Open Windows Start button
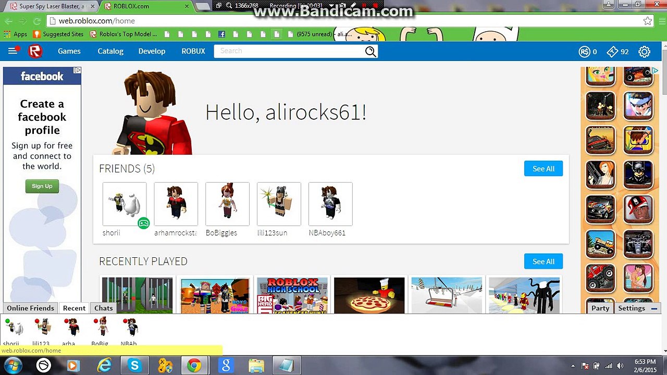 (13, 366)
